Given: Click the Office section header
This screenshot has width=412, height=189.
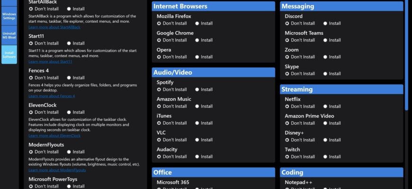Looking at the screenshot, I should pyautogui.click(x=214, y=172).
